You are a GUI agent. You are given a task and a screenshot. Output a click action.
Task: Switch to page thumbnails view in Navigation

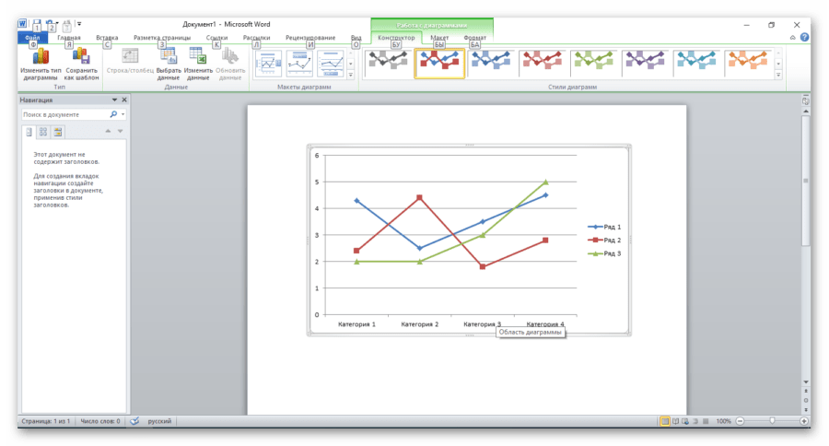click(x=43, y=132)
